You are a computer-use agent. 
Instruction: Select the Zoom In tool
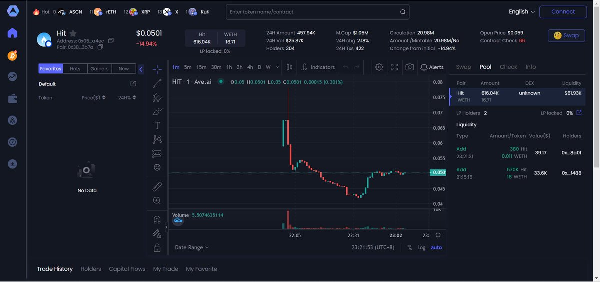click(157, 200)
